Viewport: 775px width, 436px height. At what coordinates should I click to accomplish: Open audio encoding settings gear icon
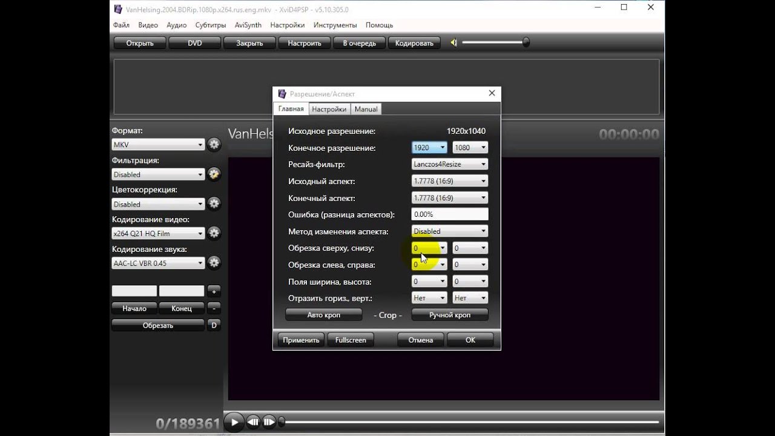point(214,263)
